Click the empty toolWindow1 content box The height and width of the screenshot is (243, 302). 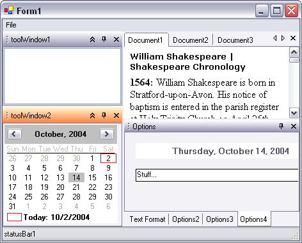coord(63,76)
